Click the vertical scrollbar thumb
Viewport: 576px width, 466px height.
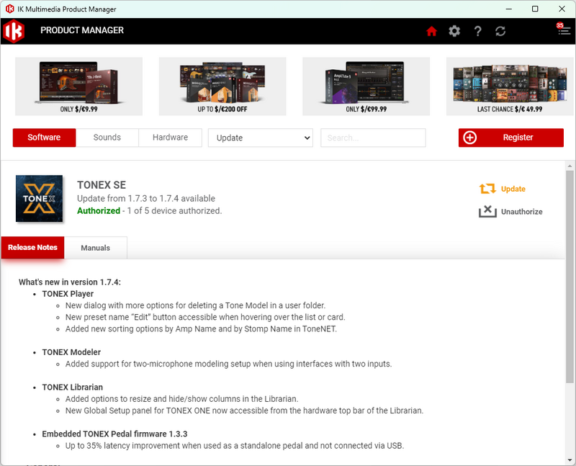pos(570,277)
